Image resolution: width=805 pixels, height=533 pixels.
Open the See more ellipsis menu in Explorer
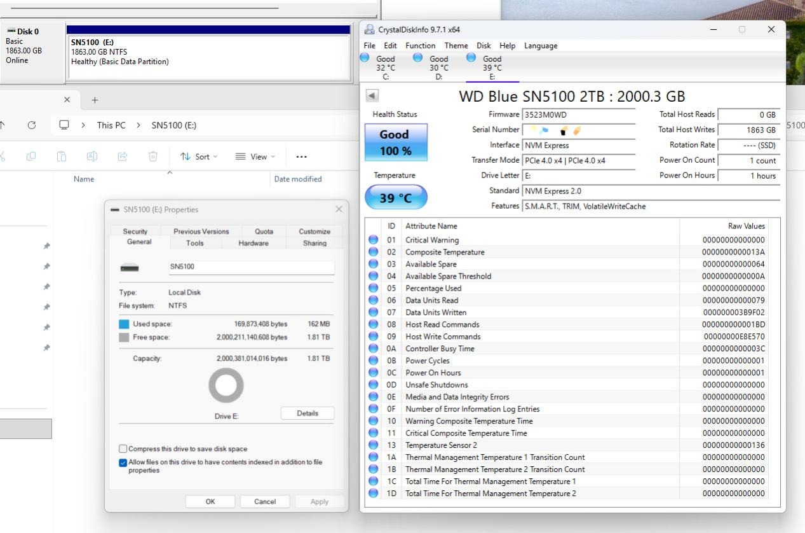tap(301, 156)
